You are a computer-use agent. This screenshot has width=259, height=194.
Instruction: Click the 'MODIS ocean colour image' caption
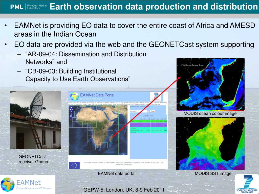click(210, 113)
